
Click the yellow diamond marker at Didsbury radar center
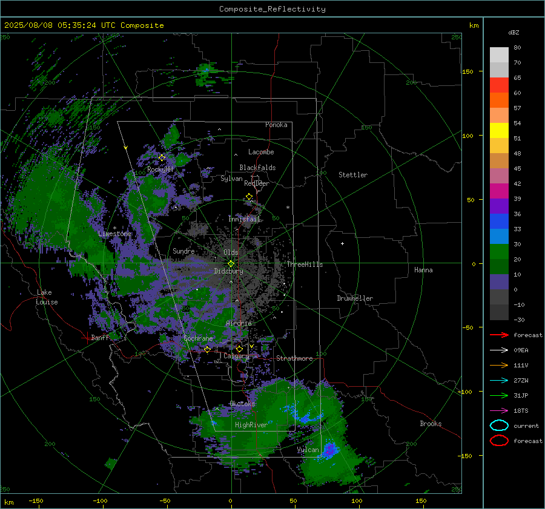click(231, 264)
